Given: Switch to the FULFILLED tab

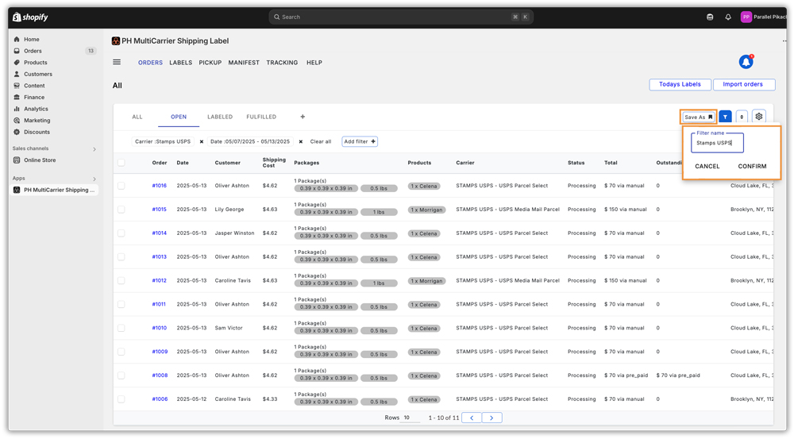Looking at the screenshot, I should pyautogui.click(x=261, y=117).
